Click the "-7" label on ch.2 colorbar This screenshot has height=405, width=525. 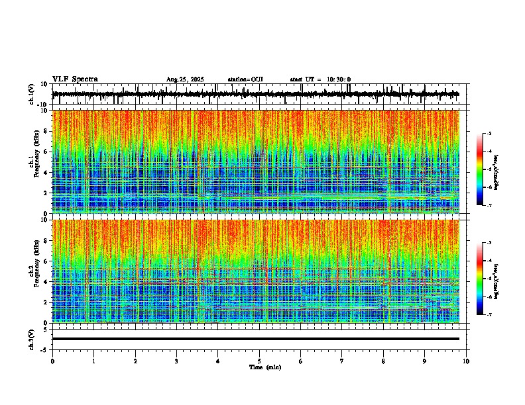click(x=489, y=314)
